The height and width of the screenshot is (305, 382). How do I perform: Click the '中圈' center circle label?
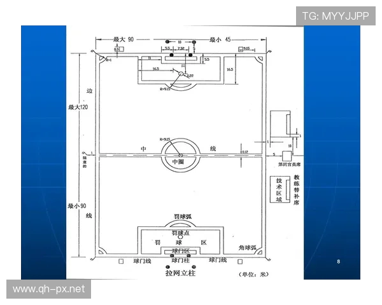178,161
